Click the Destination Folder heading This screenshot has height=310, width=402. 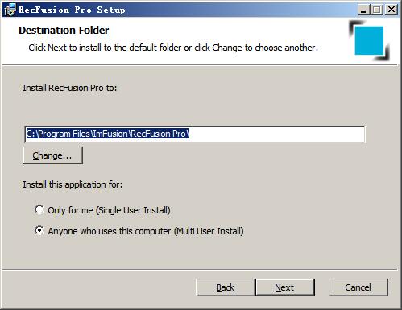pyautogui.click(x=64, y=30)
